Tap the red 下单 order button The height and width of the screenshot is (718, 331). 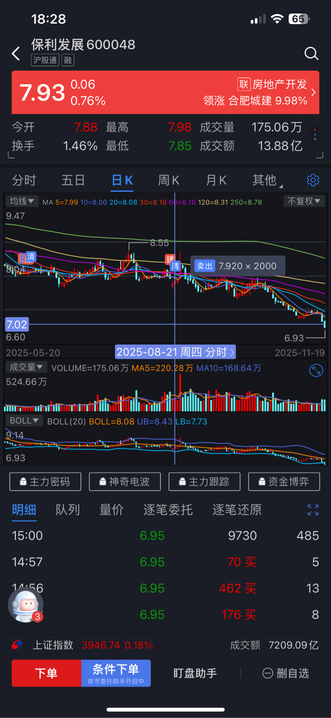coord(46,673)
